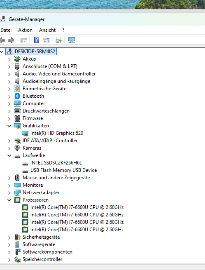The height and width of the screenshot is (270, 205).
Task: Click the Back arrow toolbar icon
Action: click(x=2, y=40)
